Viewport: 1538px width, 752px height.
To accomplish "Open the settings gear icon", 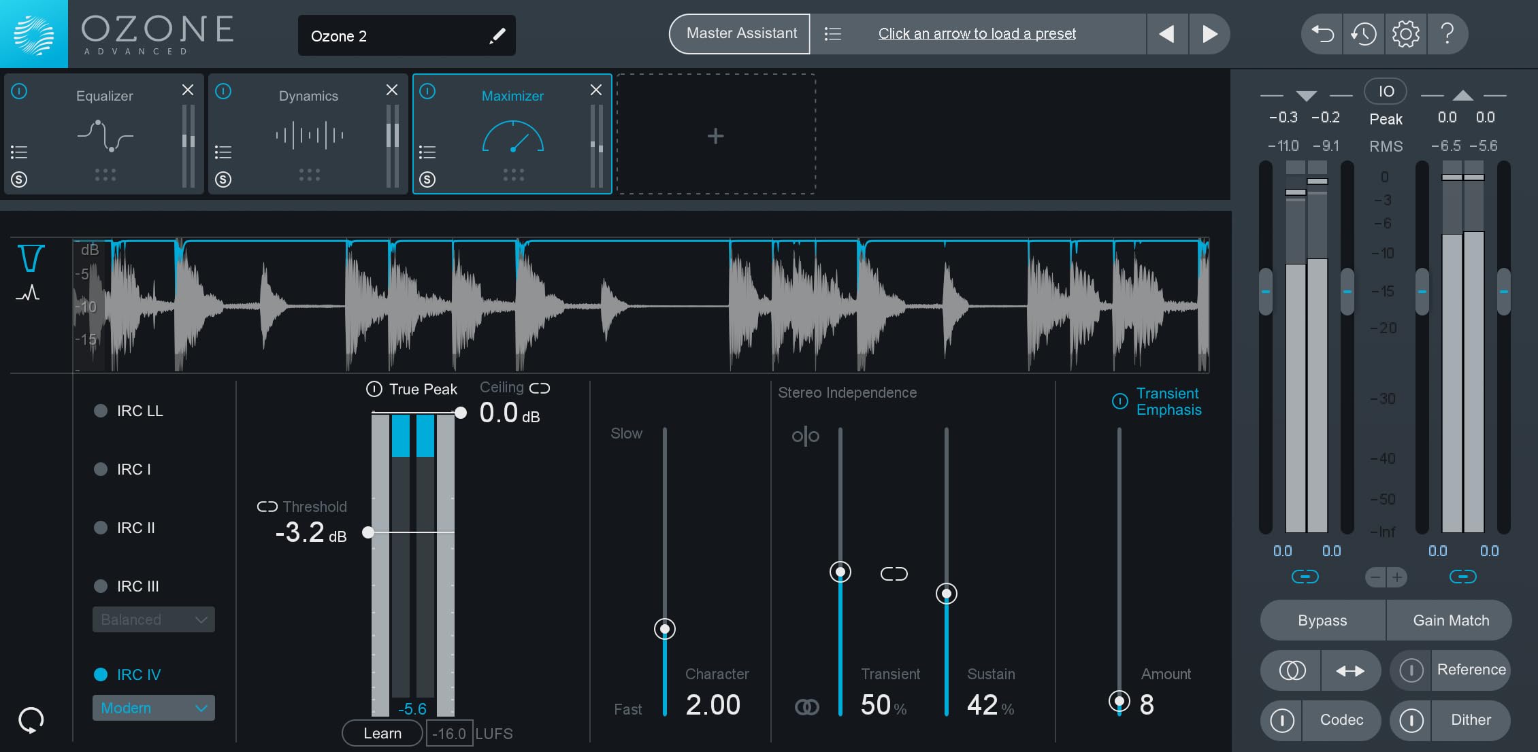I will pos(1405,33).
